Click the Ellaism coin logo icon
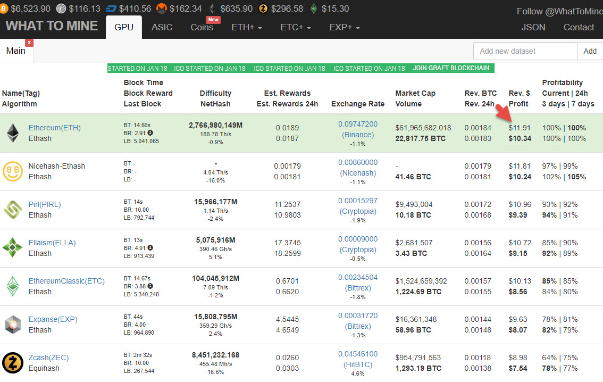 [x=12, y=248]
